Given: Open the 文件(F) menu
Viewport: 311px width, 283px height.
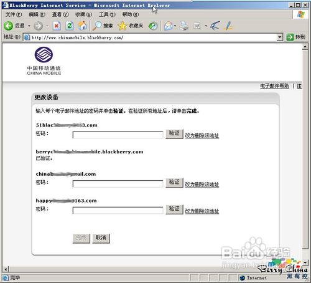Looking at the screenshot, I should (x=14, y=14).
